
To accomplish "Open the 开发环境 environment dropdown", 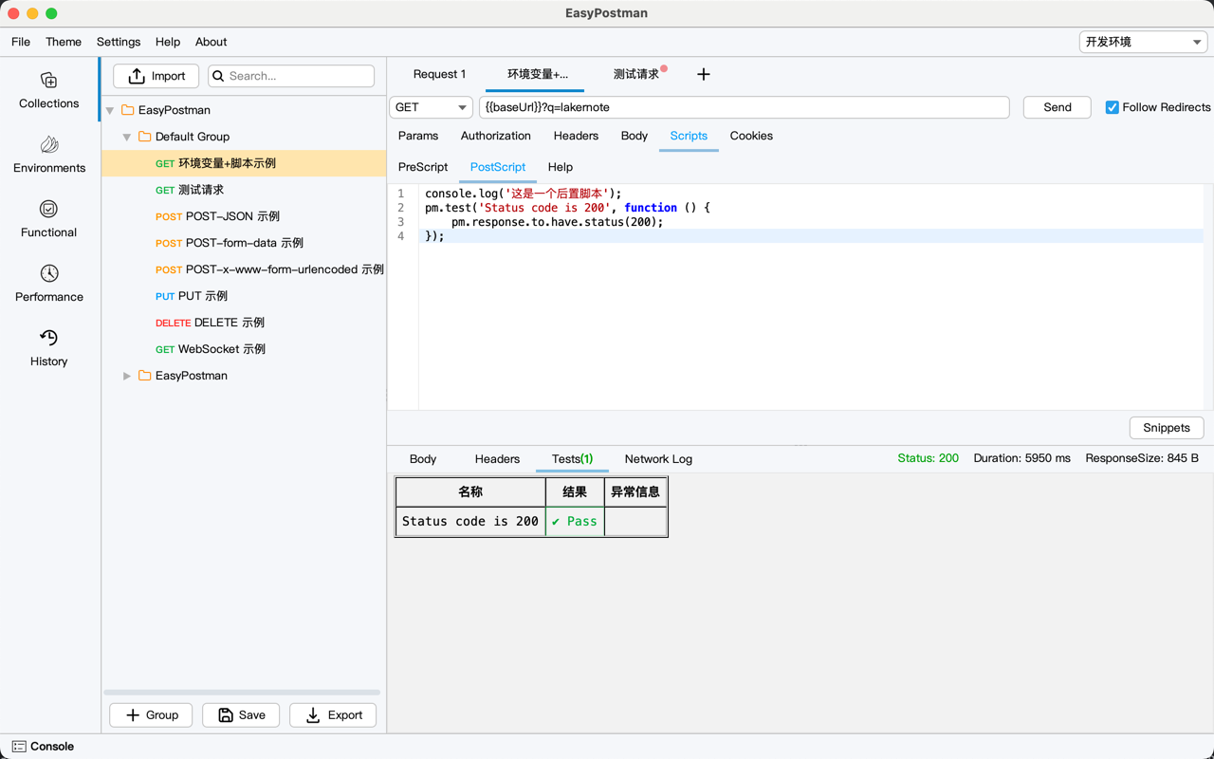I will click(1144, 42).
